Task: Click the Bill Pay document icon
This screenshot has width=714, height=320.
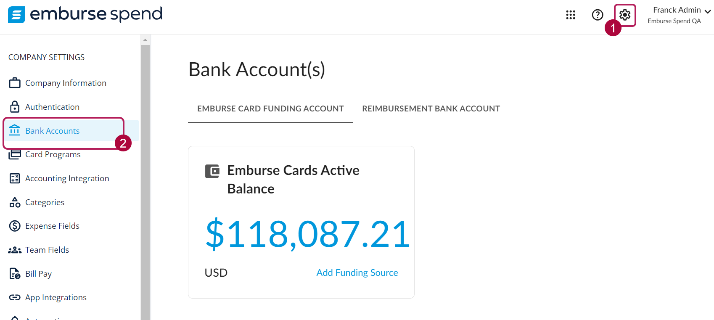Action: 15,273
